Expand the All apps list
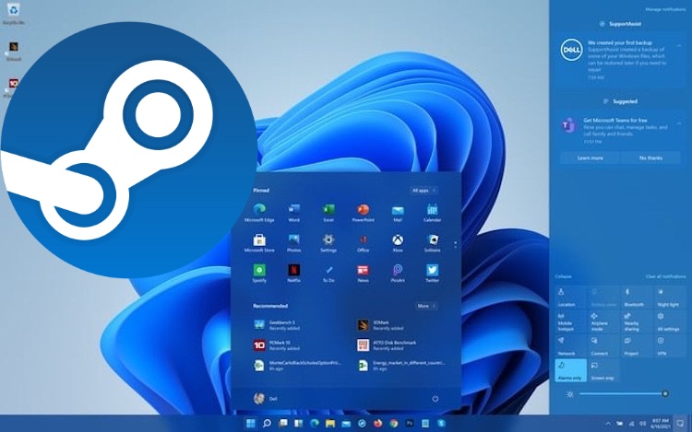692x432 pixels. [x=424, y=191]
